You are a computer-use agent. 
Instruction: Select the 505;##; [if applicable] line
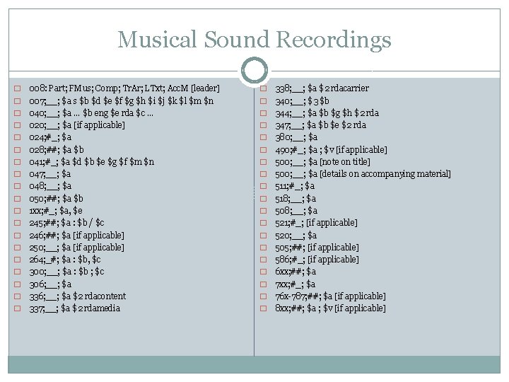click(x=317, y=248)
